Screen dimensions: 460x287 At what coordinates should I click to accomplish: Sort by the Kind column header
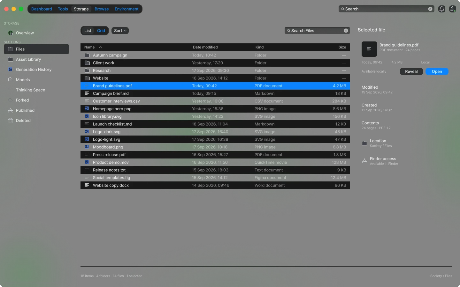click(259, 47)
